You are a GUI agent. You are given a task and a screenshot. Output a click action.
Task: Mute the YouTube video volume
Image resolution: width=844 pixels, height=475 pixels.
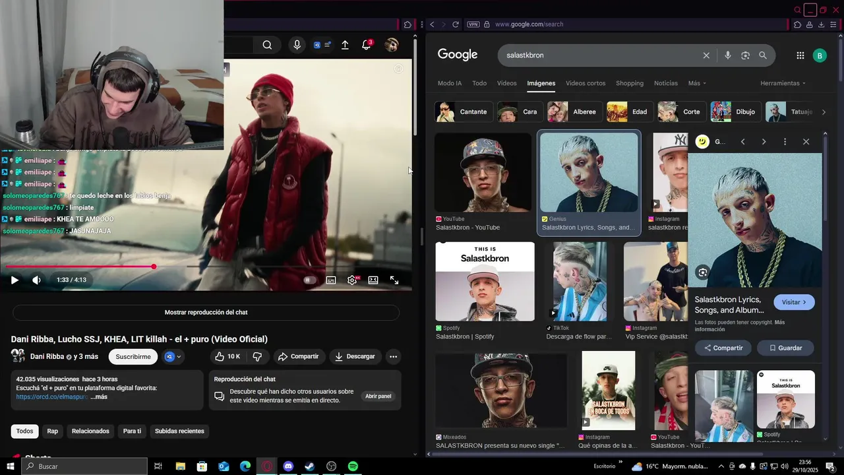click(x=36, y=280)
